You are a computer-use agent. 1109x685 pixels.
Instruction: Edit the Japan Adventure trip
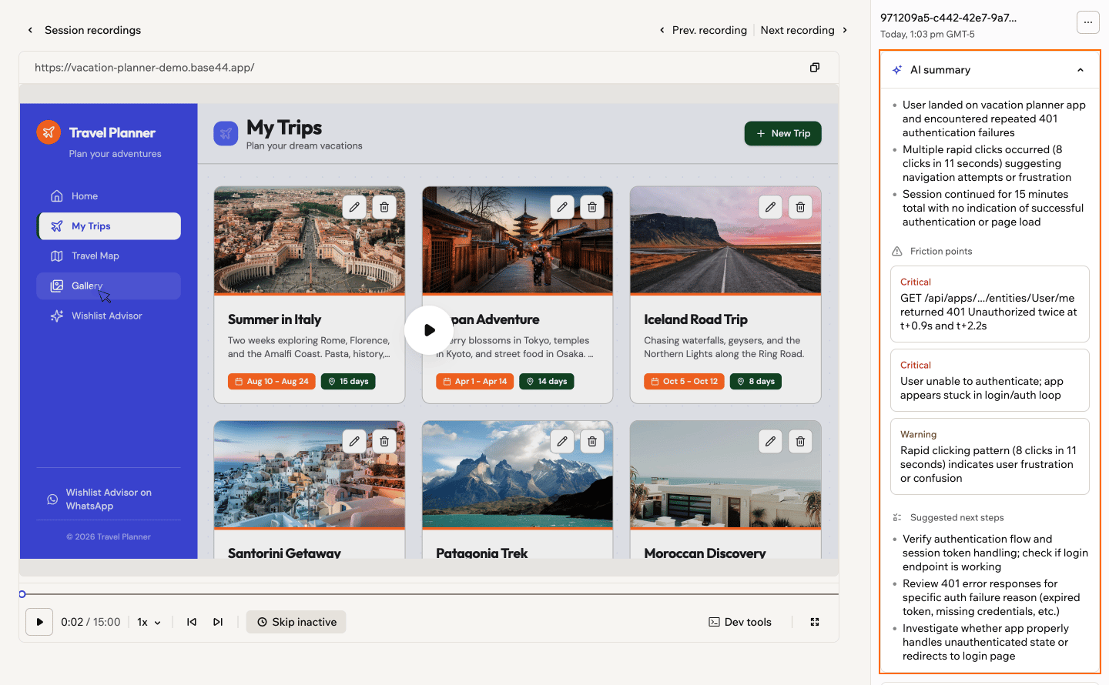point(562,207)
